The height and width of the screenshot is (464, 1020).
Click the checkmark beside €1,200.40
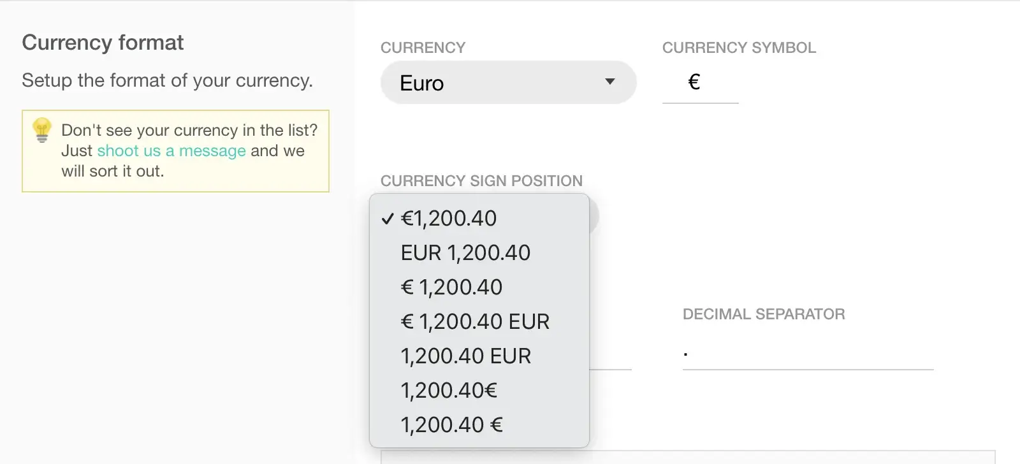[388, 219]
